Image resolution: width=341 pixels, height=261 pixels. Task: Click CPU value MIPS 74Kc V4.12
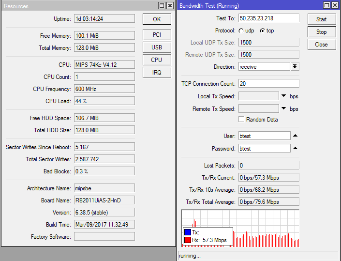coord(104,65)
